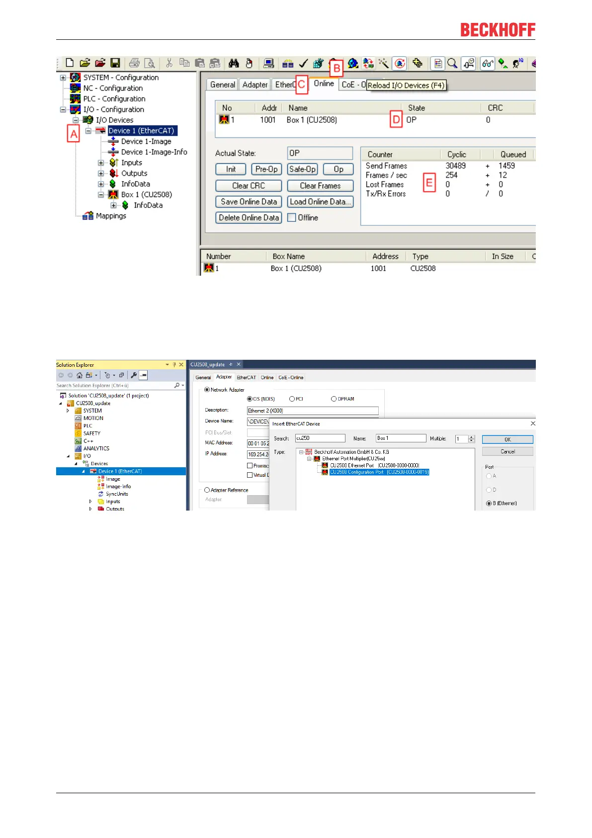The image size is (592, 838).
Task: Click the Home icon in Solution Explorer
Action: (x=80, y=375)
